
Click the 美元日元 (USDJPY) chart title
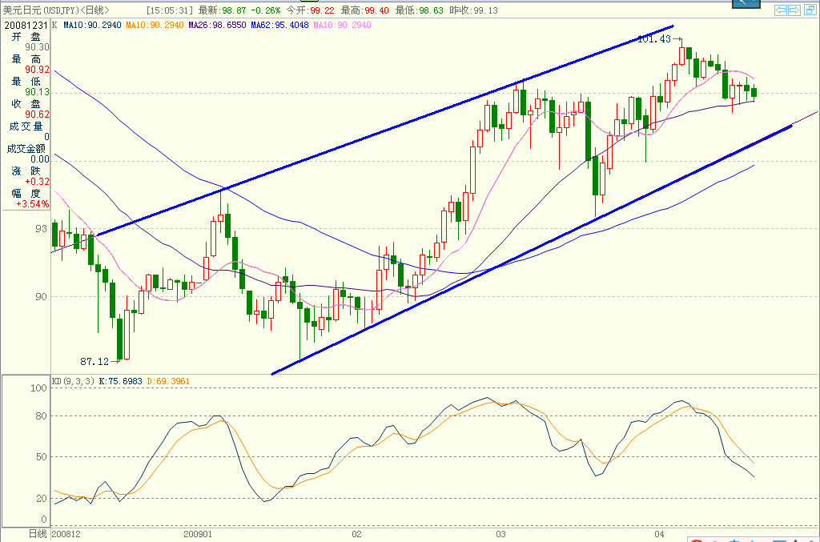tap(40, 10)
